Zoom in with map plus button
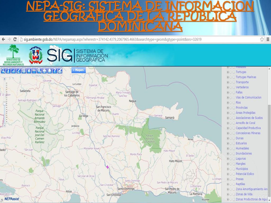The height and width of the screenshot is (203, 271). pyautogui.click(x=4, y=79)
